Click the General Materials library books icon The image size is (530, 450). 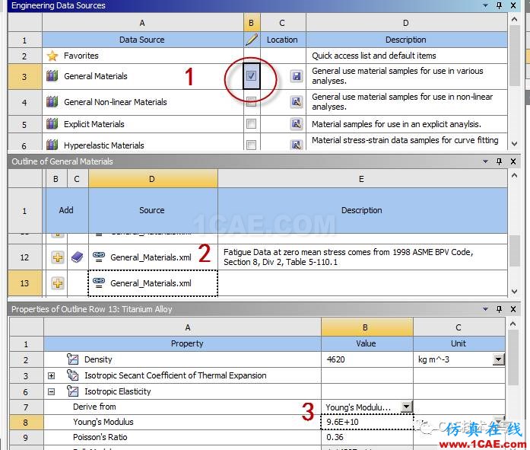tap(52, 76)
